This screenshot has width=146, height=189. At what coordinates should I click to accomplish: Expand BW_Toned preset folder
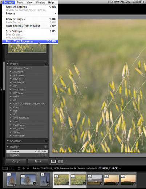click(x=11, y=93)
